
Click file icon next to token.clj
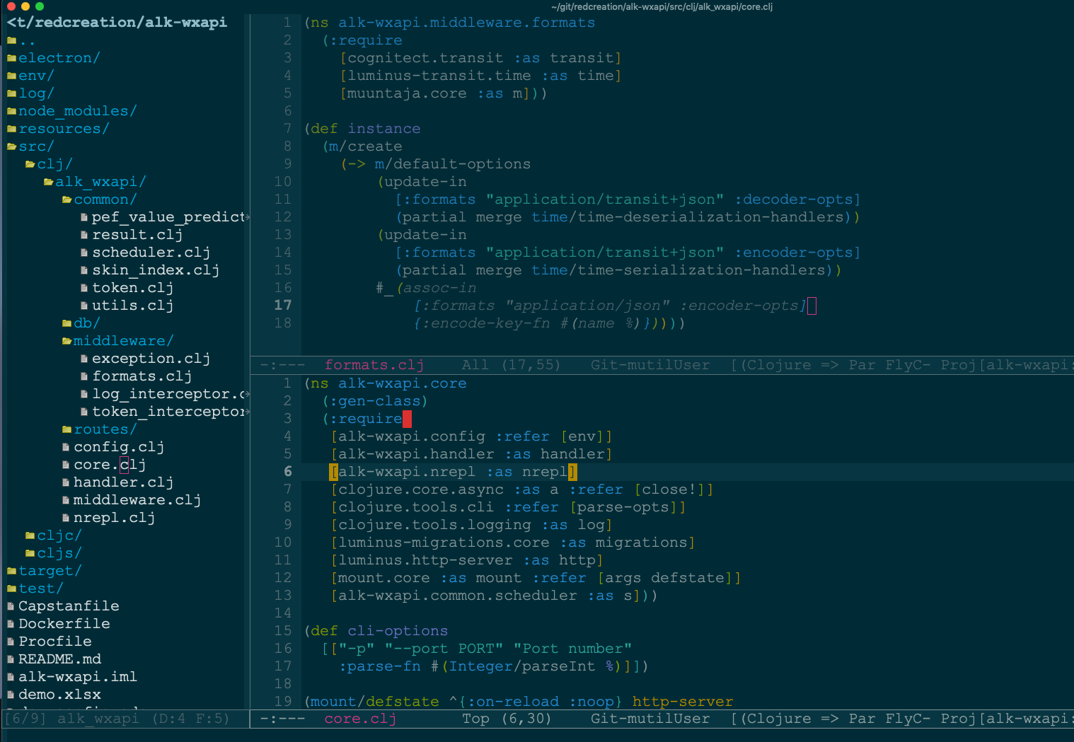[85, 288]
